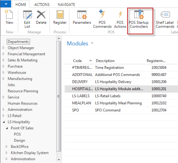
Task: Collapse the Point Of Sales node
Action: tap(7, 128)
